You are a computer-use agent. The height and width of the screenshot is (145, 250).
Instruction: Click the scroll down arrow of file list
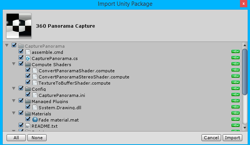point(245,128)
